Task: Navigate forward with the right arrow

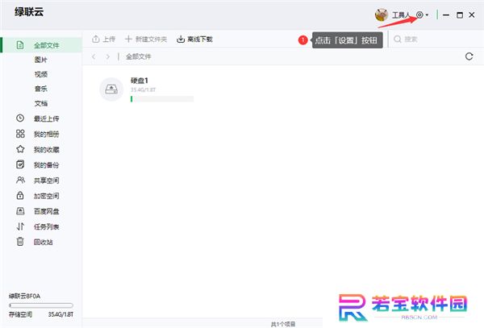Action: click(x=107, y=56)
